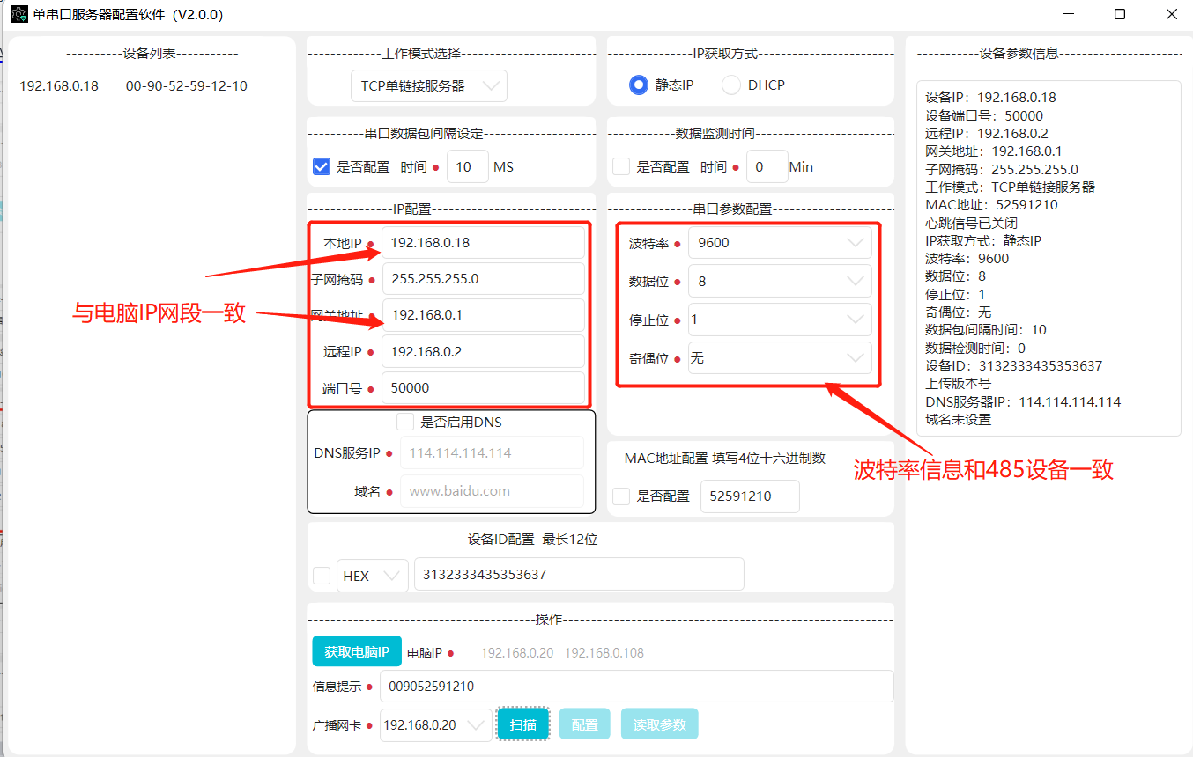The image size is (1193, 757).
Task: Click the monitoring 时间 field showing 0
Action: 767,166
